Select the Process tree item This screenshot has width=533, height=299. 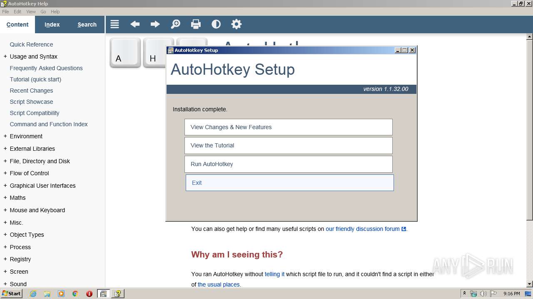pos(20,247)
